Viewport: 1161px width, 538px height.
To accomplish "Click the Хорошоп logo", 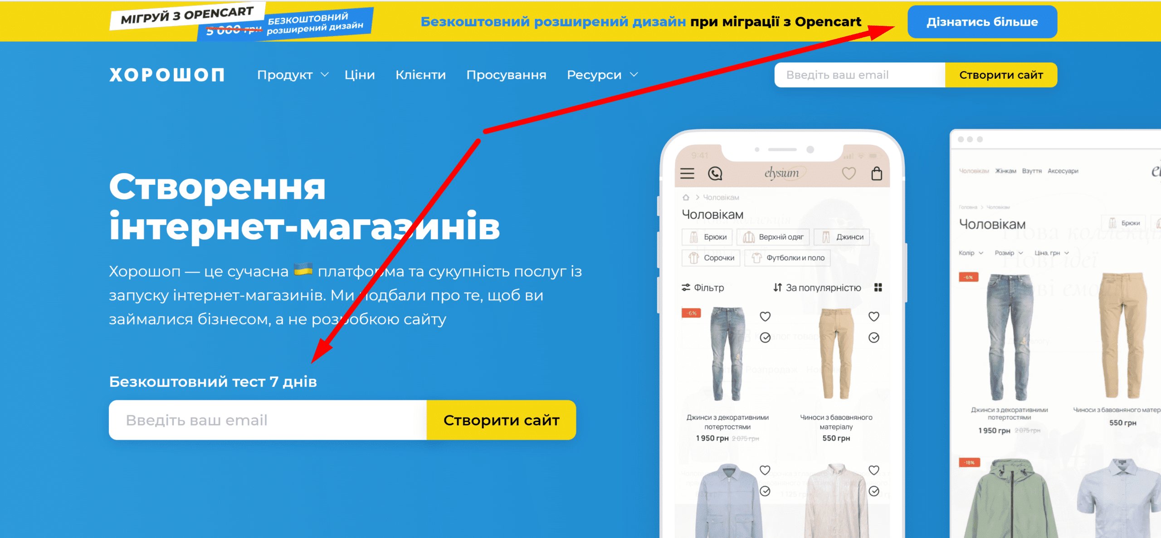I will (167, 75).
